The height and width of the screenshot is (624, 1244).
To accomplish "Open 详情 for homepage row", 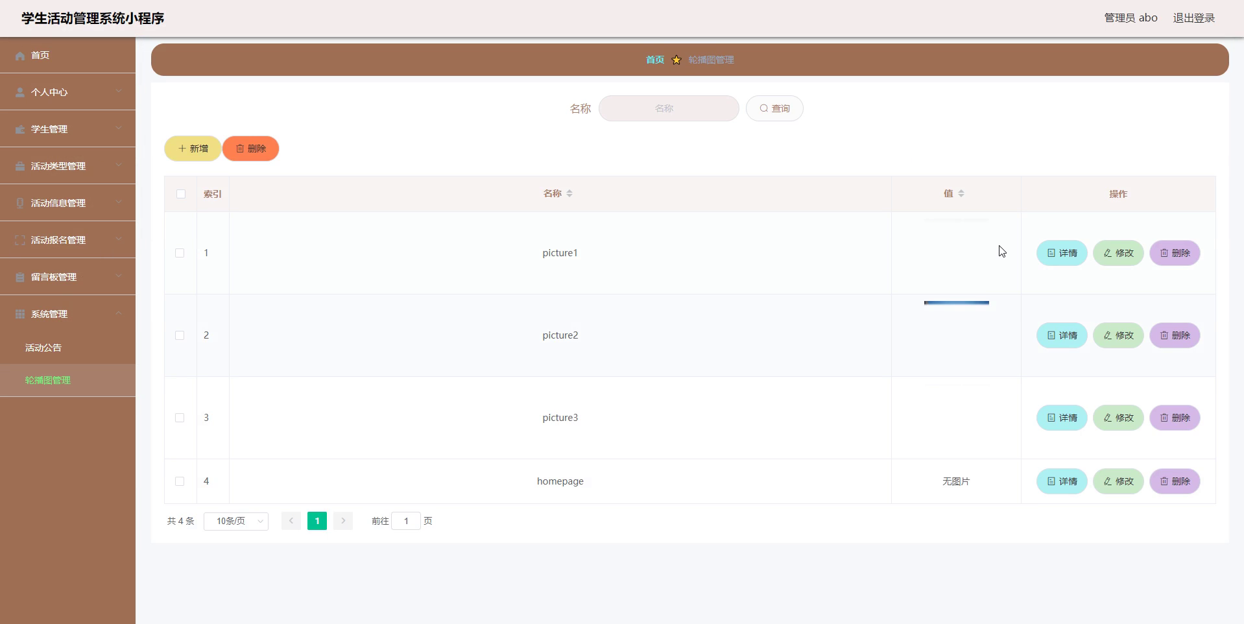I will [x=1062, y=481].
